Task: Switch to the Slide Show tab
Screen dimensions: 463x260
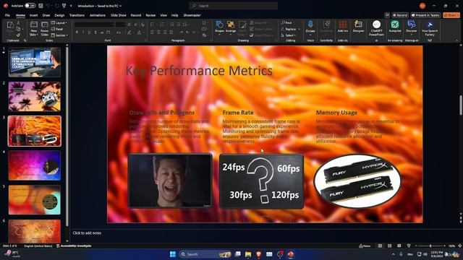Action: click(119, 15)
